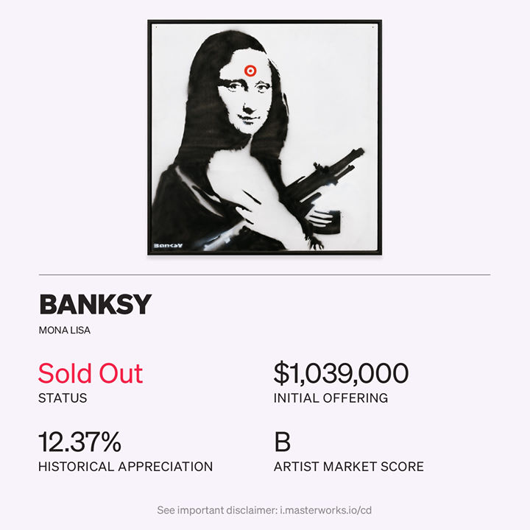The image size is (530, 530).
Task: Click the B artist market score letter
Action: (x=282, y=442)
